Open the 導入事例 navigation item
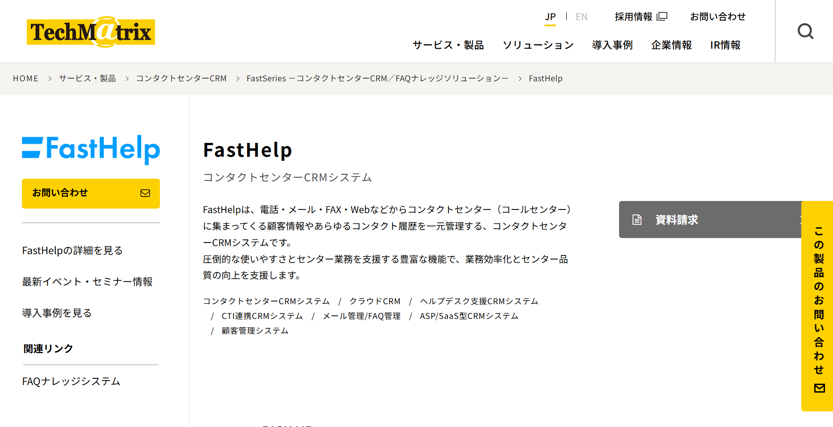The image size is (833, 427). tap(612, 45)
